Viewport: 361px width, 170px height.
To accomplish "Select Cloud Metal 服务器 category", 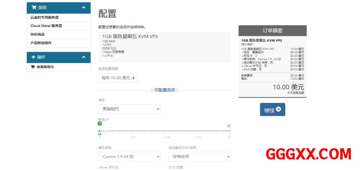I will [x=46, y=26].
